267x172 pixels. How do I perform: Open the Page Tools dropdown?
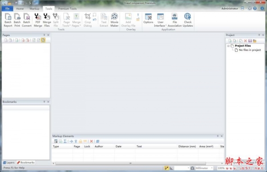pos(66,20)
